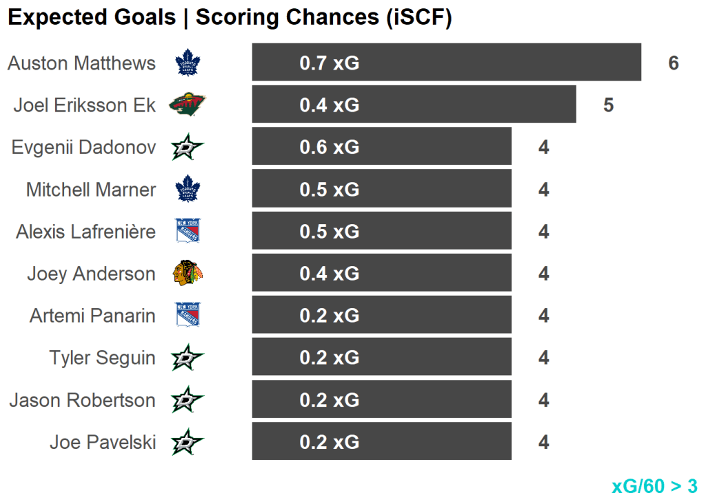Select the Joel Eriksson Ek player name
706x504 pixels.
[x=84, y=105]
